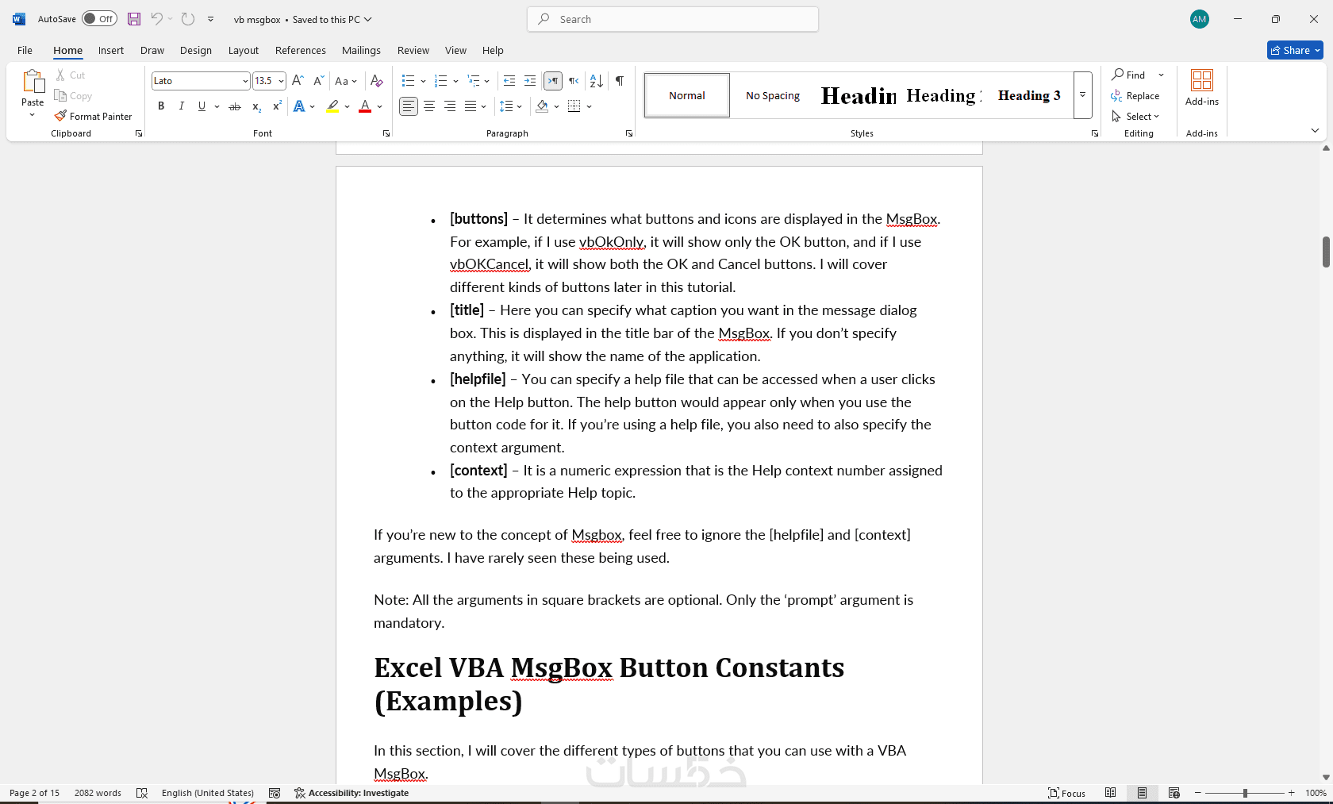Screen dimensions: 1333x804
Task: Apply the Heading 3 style
Action: [x=1029, y=95]
